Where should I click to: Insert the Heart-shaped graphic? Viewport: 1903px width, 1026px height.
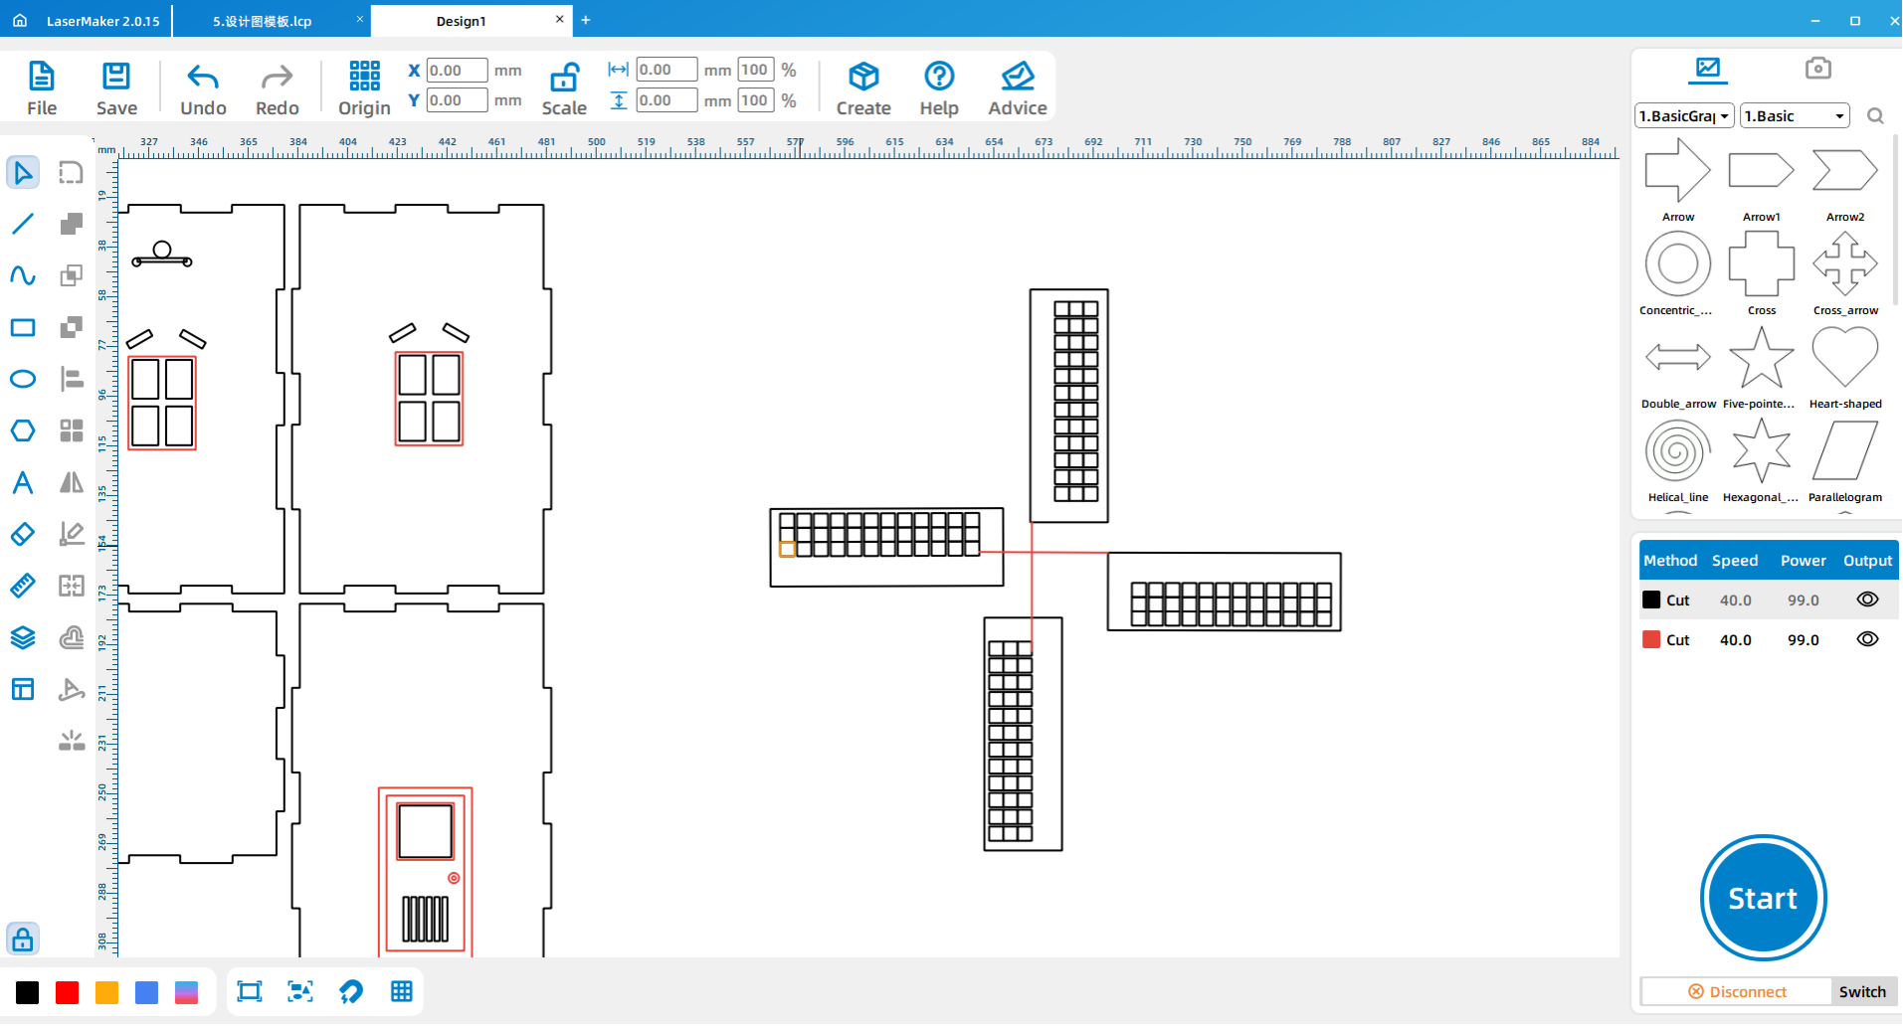pyautogui.click(x=1844, y=366)
